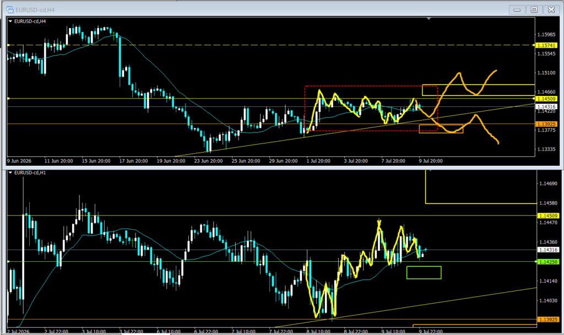The width and height of the screenshot is (564, 335).
Task: Click the 1.14140 value on H1 price scale
Action: [548, 281]
